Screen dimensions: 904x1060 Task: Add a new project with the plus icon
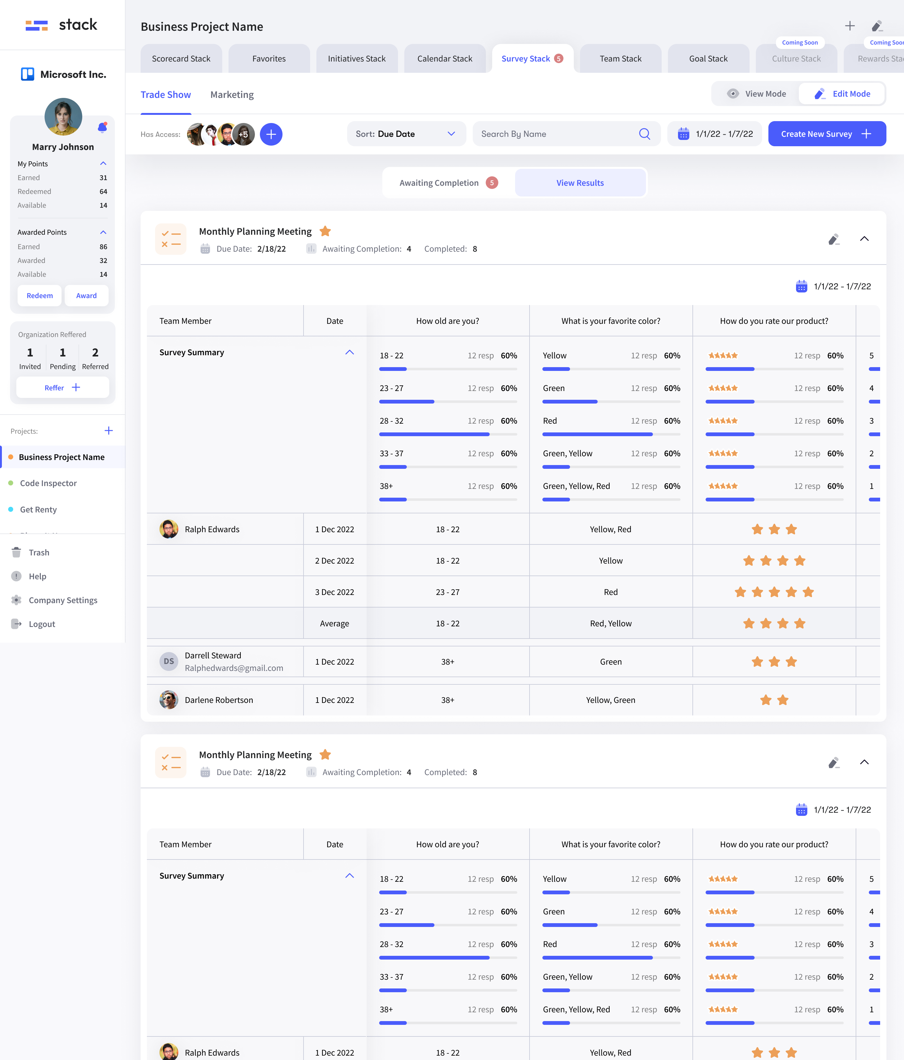pyautogui.click(x=109, y=431)
